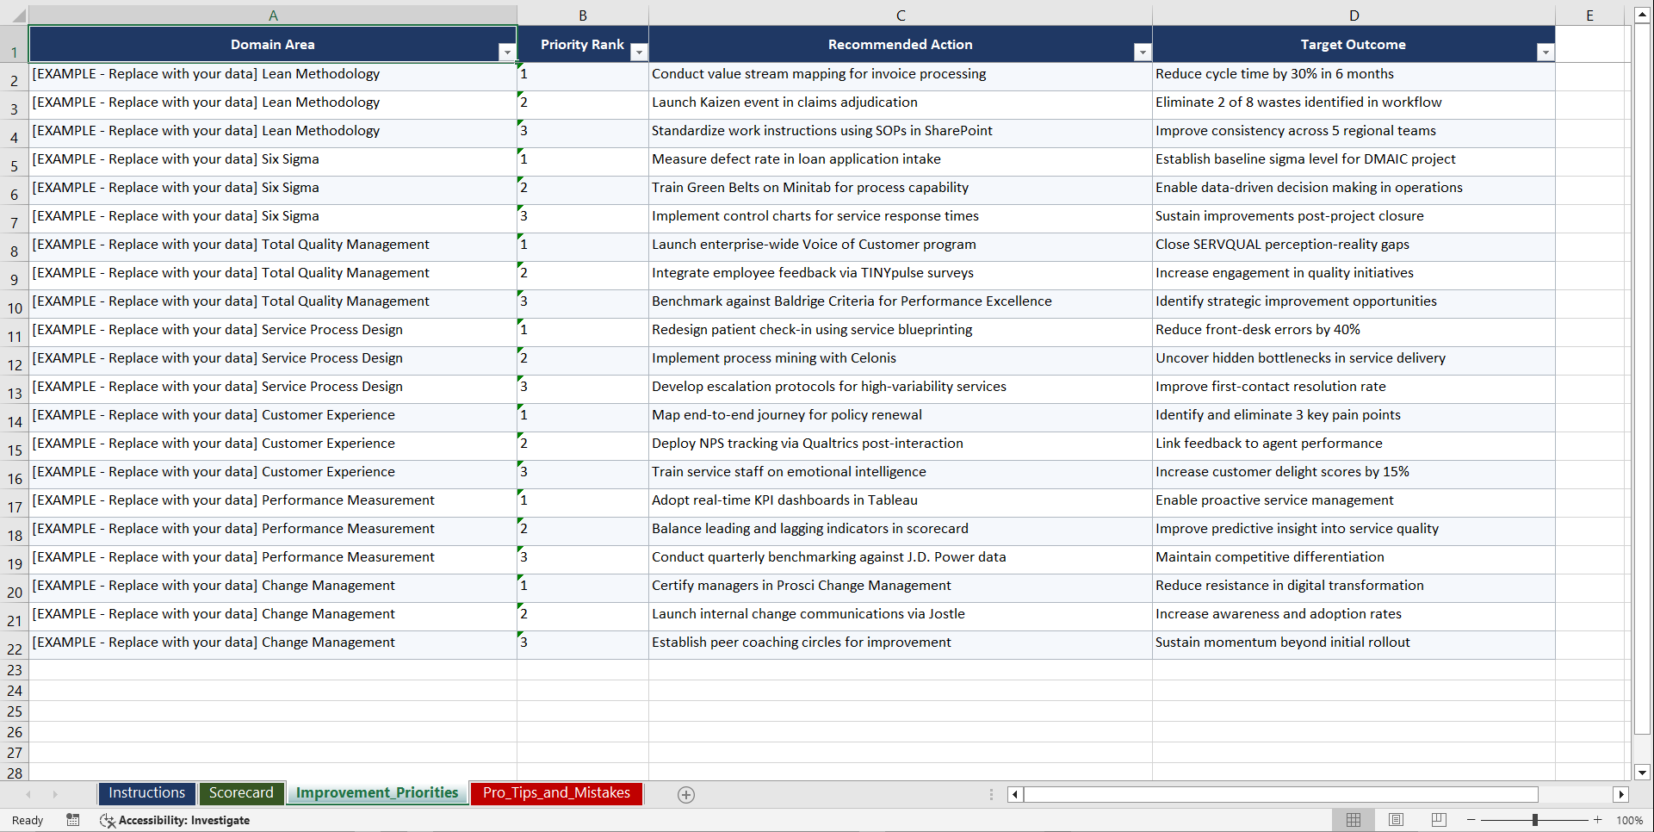Zoom in using the plus icon
Screen dimensions: 1654x832
(1598, 820)
